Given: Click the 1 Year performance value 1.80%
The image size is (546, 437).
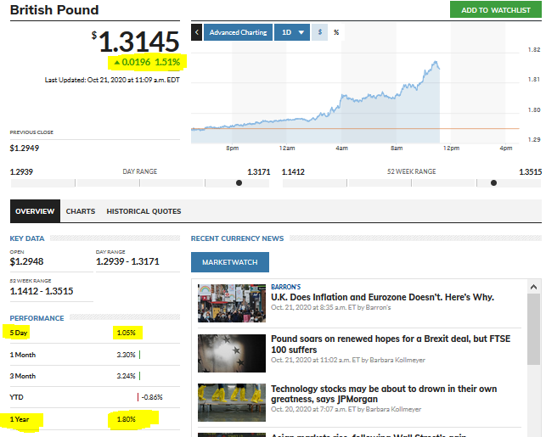Looking at the screenshot, I should [126, 419].
